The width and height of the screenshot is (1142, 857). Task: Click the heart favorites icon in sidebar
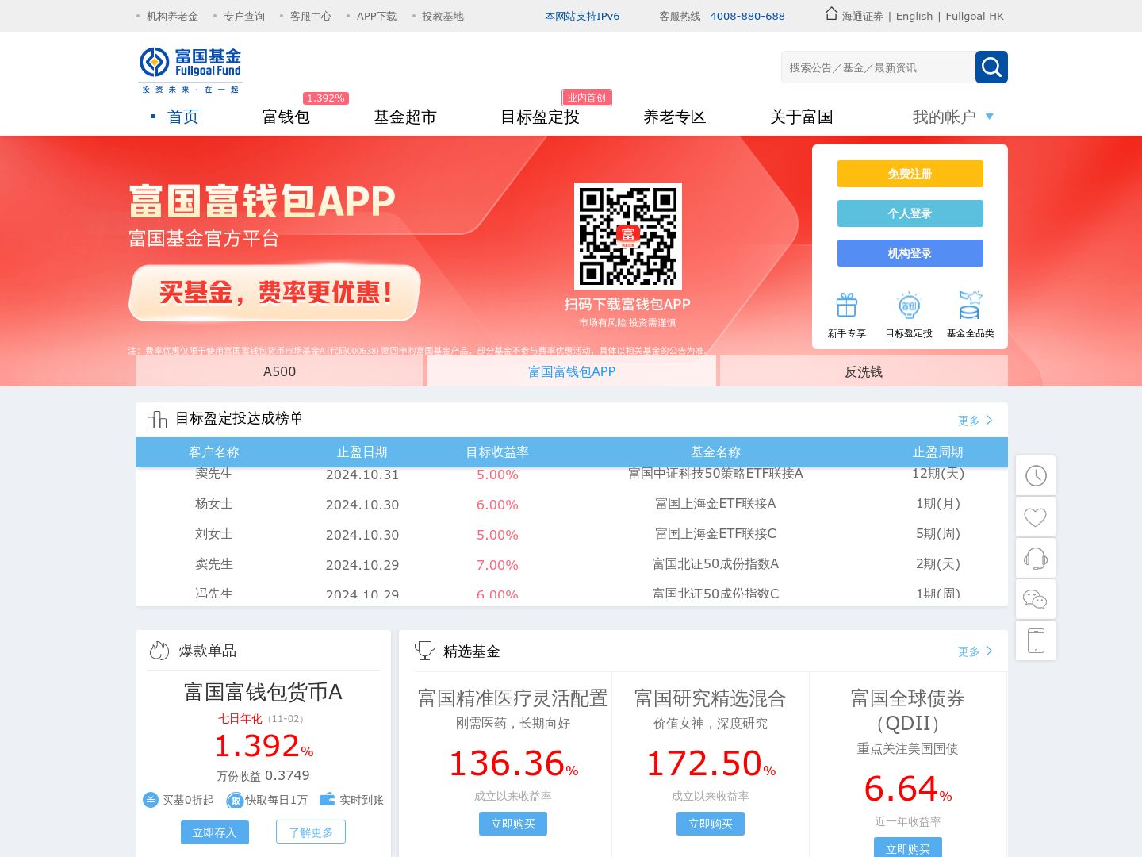1036,517
